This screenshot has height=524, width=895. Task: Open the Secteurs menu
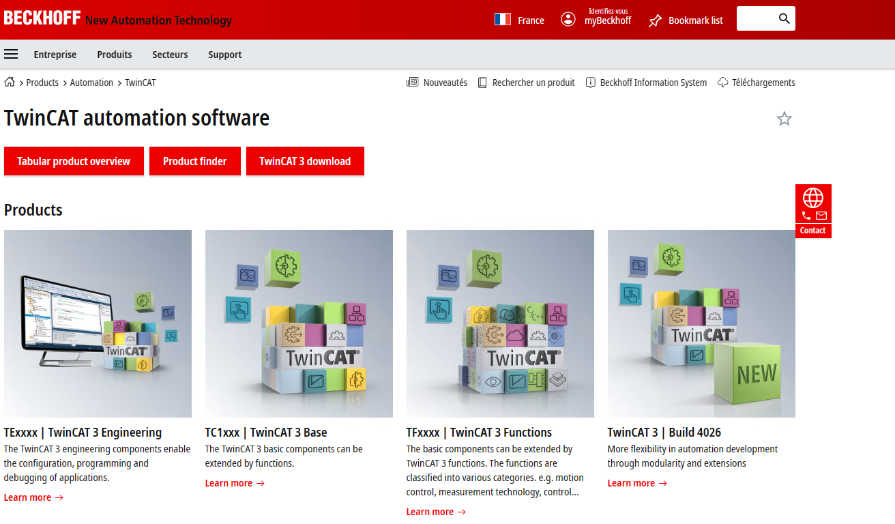[x=170, y=55]
